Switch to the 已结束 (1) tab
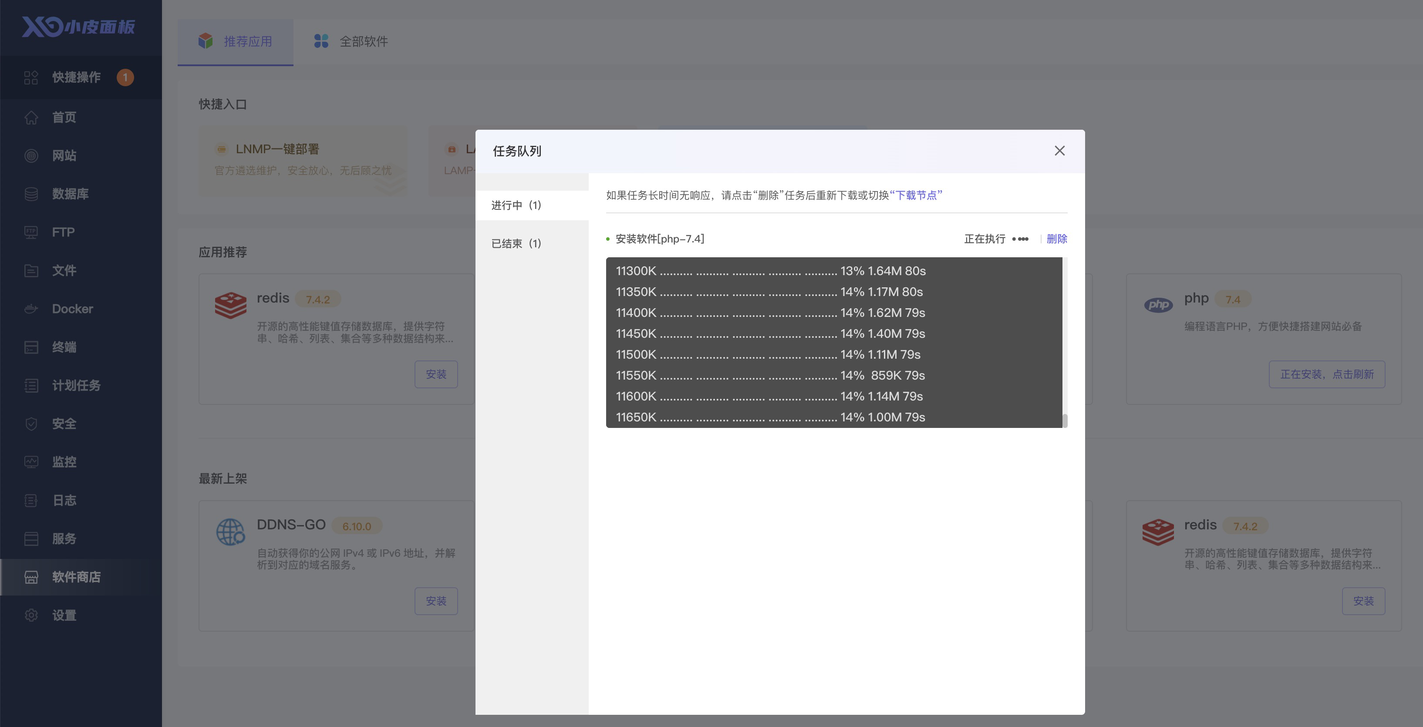The image size is (1423, 727). pos(516,244)
